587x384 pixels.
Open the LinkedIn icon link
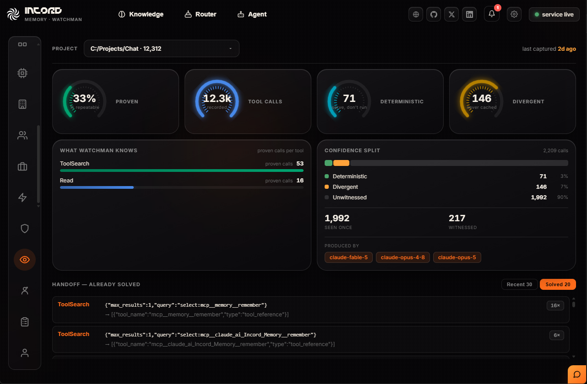pos(469,14)
